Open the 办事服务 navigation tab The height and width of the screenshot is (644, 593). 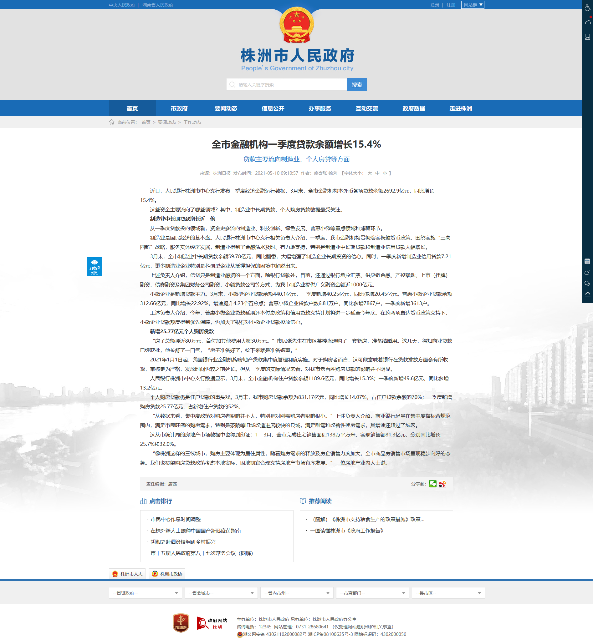[x=320, y=108]
